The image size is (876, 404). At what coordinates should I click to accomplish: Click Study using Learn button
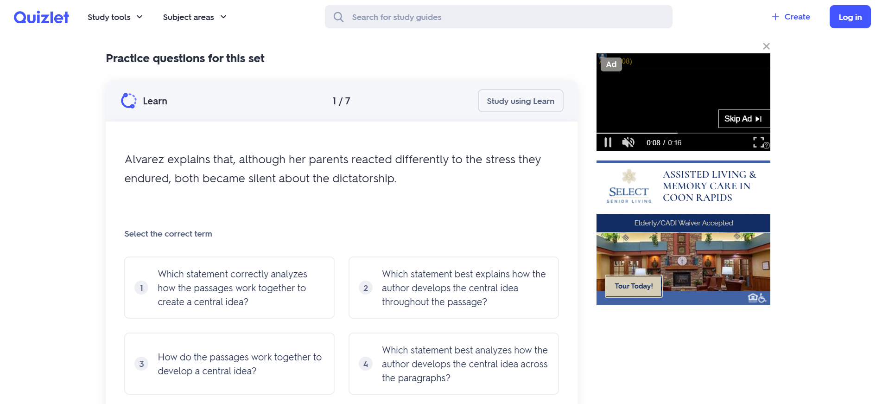coord(520,101)
